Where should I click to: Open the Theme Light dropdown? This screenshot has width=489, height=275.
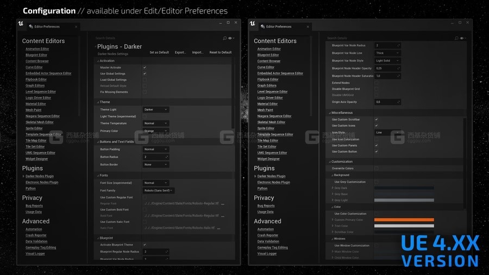155,110
